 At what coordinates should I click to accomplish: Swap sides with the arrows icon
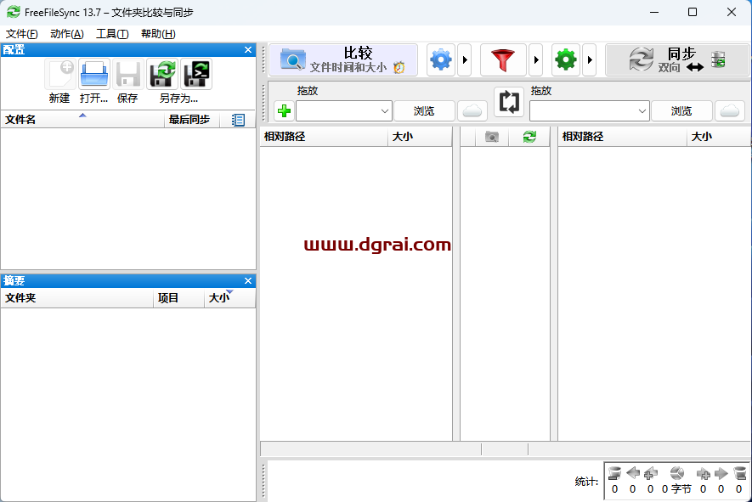(509, 102)
